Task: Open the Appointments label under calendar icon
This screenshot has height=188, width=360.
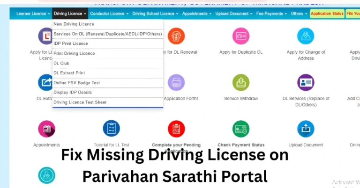Action: point(46,145)
